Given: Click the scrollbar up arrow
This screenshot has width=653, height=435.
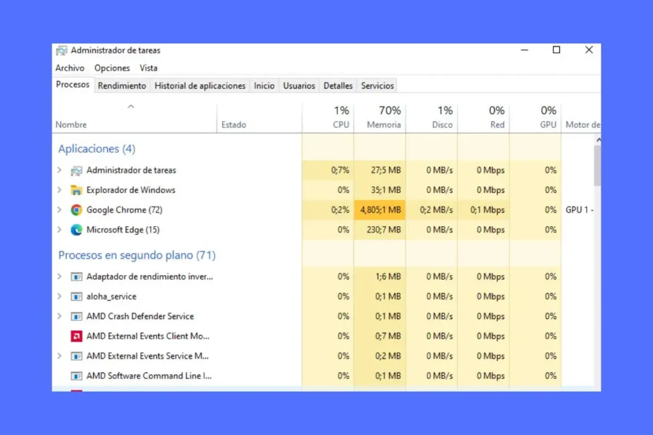Looking at the screenshot, I should [598, 139].
